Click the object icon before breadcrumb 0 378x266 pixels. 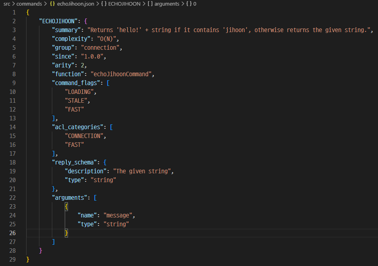click(189, 4)
